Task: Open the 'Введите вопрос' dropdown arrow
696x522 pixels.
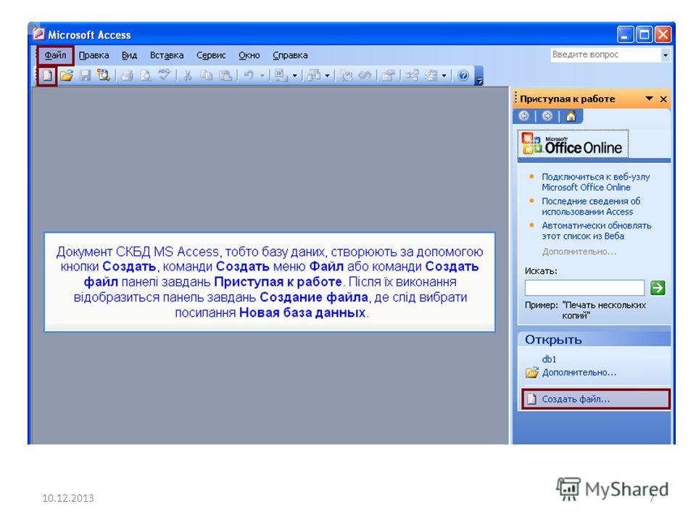Action: (x=665, y=55)
